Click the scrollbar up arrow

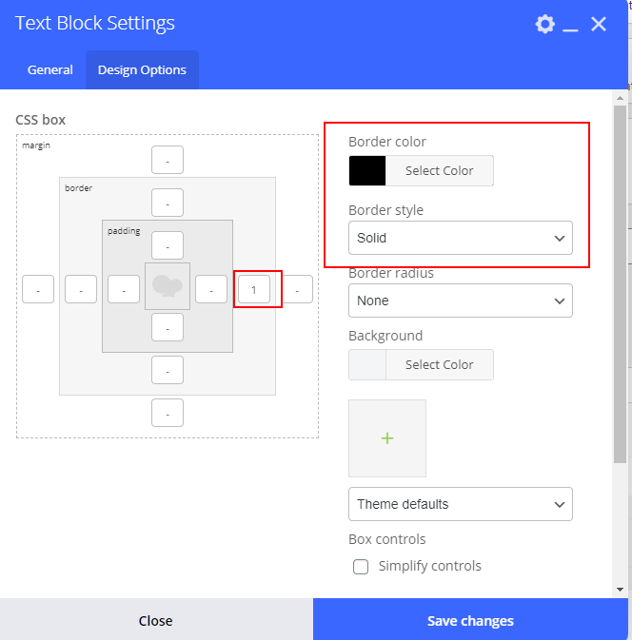point(620,98)
